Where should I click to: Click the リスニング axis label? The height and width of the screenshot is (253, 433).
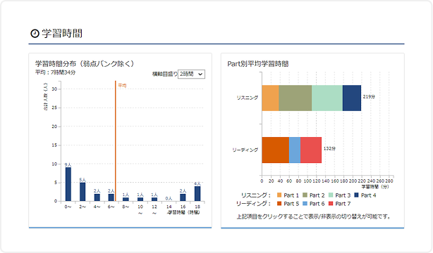point(247,98)
